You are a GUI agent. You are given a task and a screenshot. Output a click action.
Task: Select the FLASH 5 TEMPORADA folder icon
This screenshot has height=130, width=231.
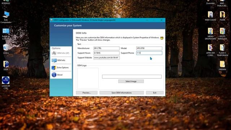[222, 50]
